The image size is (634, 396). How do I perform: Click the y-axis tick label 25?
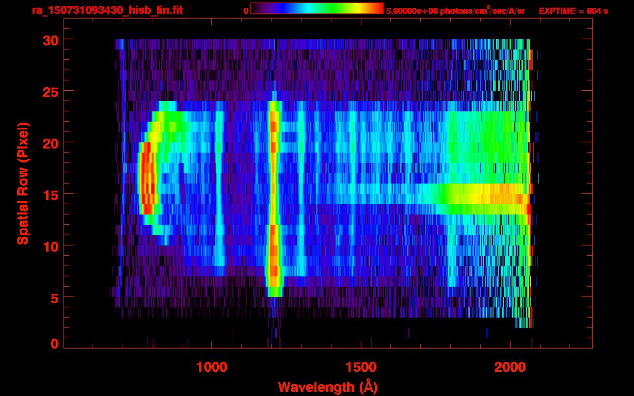click(50, 91)
